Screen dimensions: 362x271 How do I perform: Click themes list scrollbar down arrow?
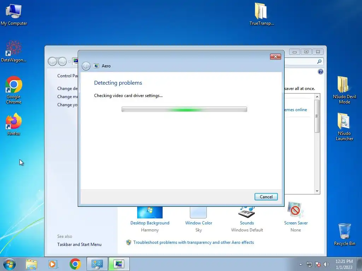(x=317, y=191)
